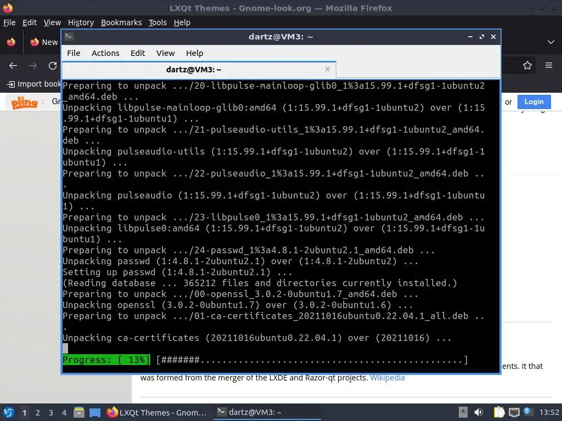Open the network monitor tray icon

[x=514, y=412]
